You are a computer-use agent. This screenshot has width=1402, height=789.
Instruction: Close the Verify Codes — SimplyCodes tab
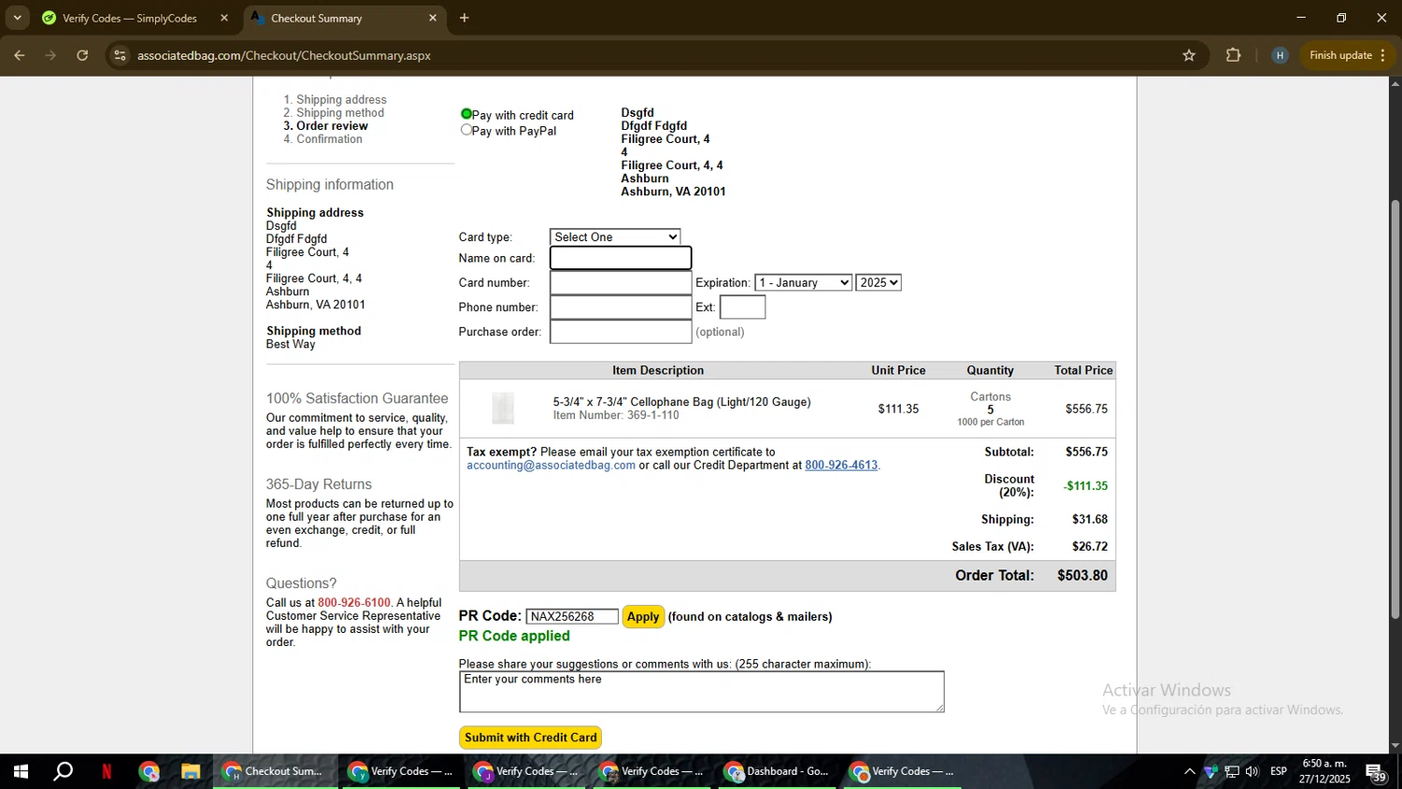coord(224,18)
